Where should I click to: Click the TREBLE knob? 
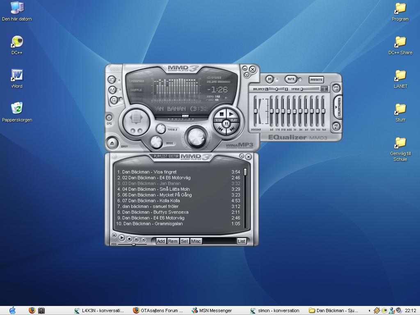click(161, 129)
